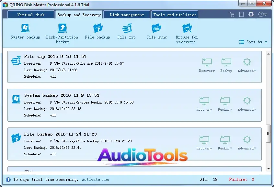Expand the Sort by dropdown
The width and height of the screenshot is (274, 187).
coord(253,42)
